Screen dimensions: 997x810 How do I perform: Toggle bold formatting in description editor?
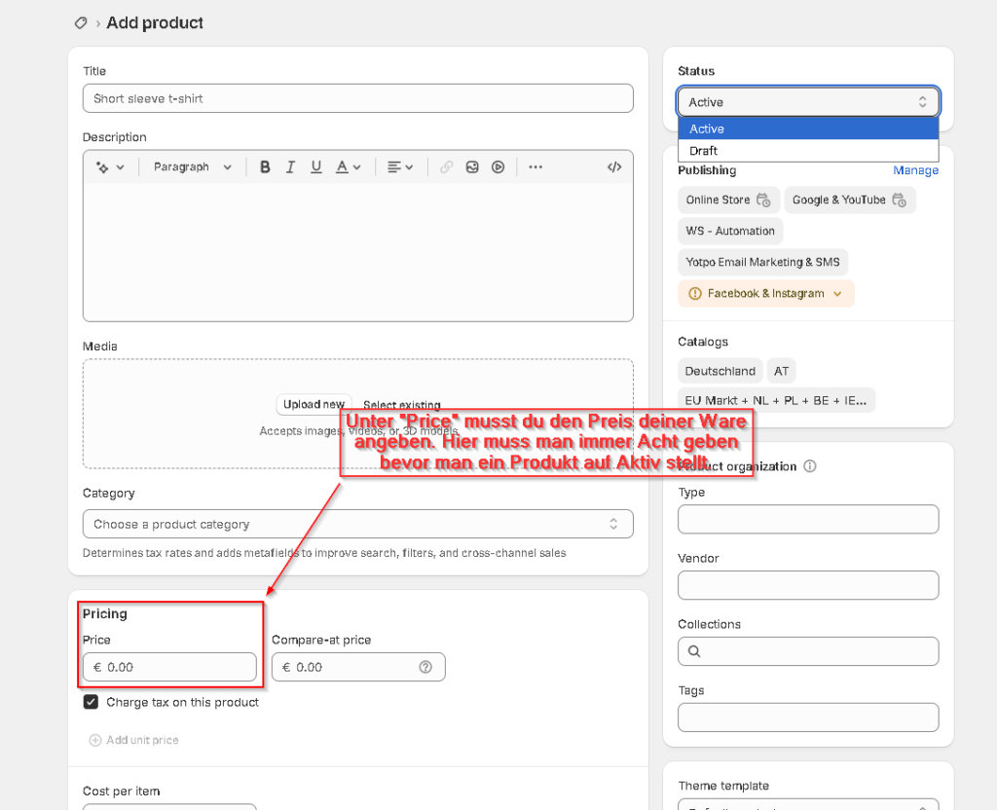click(x=265, y=167)
